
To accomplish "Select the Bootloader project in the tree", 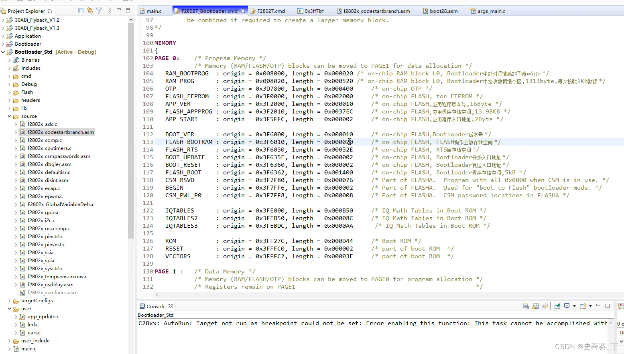I will (x=28, y=44).
